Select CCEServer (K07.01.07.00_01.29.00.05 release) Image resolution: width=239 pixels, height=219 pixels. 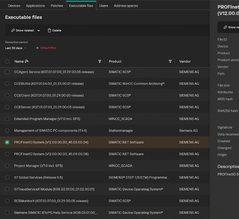click(x=49, y=107)
